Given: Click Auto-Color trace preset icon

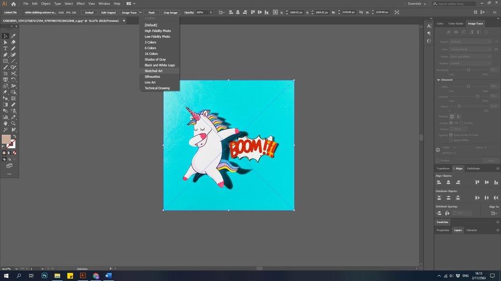Looking at the screenshot, I should pyautogui.click(x=448, y=32).
